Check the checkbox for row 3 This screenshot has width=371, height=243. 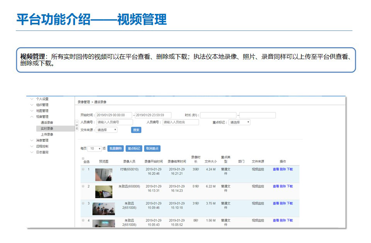tap(83, 203)
